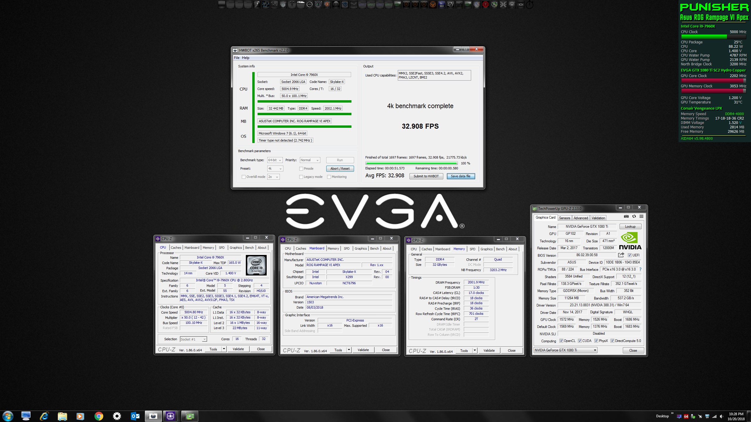The height and width of the screenshot is (422, 751).
Task: Click Save data file button
Action: [461, 176]
